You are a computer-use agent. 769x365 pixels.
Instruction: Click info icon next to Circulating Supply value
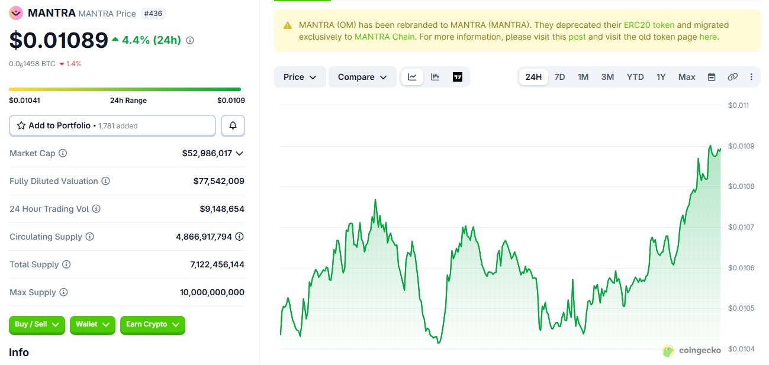click(x=239, y=237)
